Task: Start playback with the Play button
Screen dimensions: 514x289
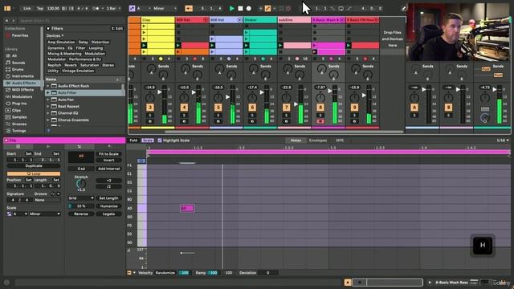Action: (x=232, y=8)
